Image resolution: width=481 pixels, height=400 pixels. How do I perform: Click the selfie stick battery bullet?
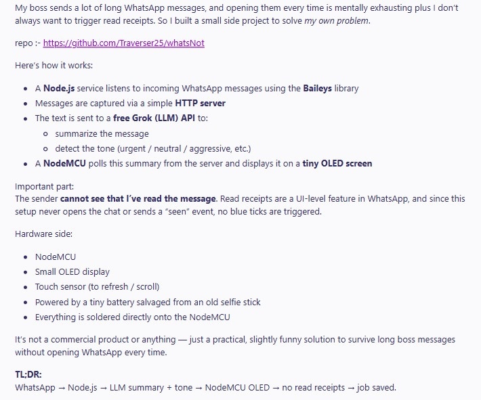pyautogui.click(x=148, y=302)
